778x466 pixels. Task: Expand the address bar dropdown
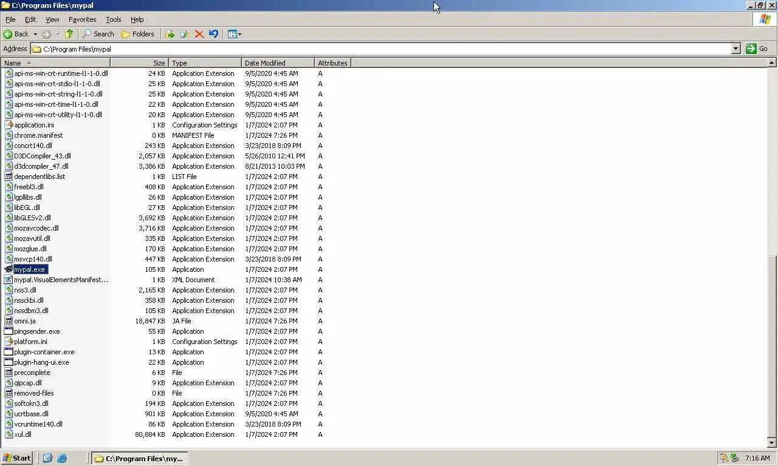(x=735, y=49)
